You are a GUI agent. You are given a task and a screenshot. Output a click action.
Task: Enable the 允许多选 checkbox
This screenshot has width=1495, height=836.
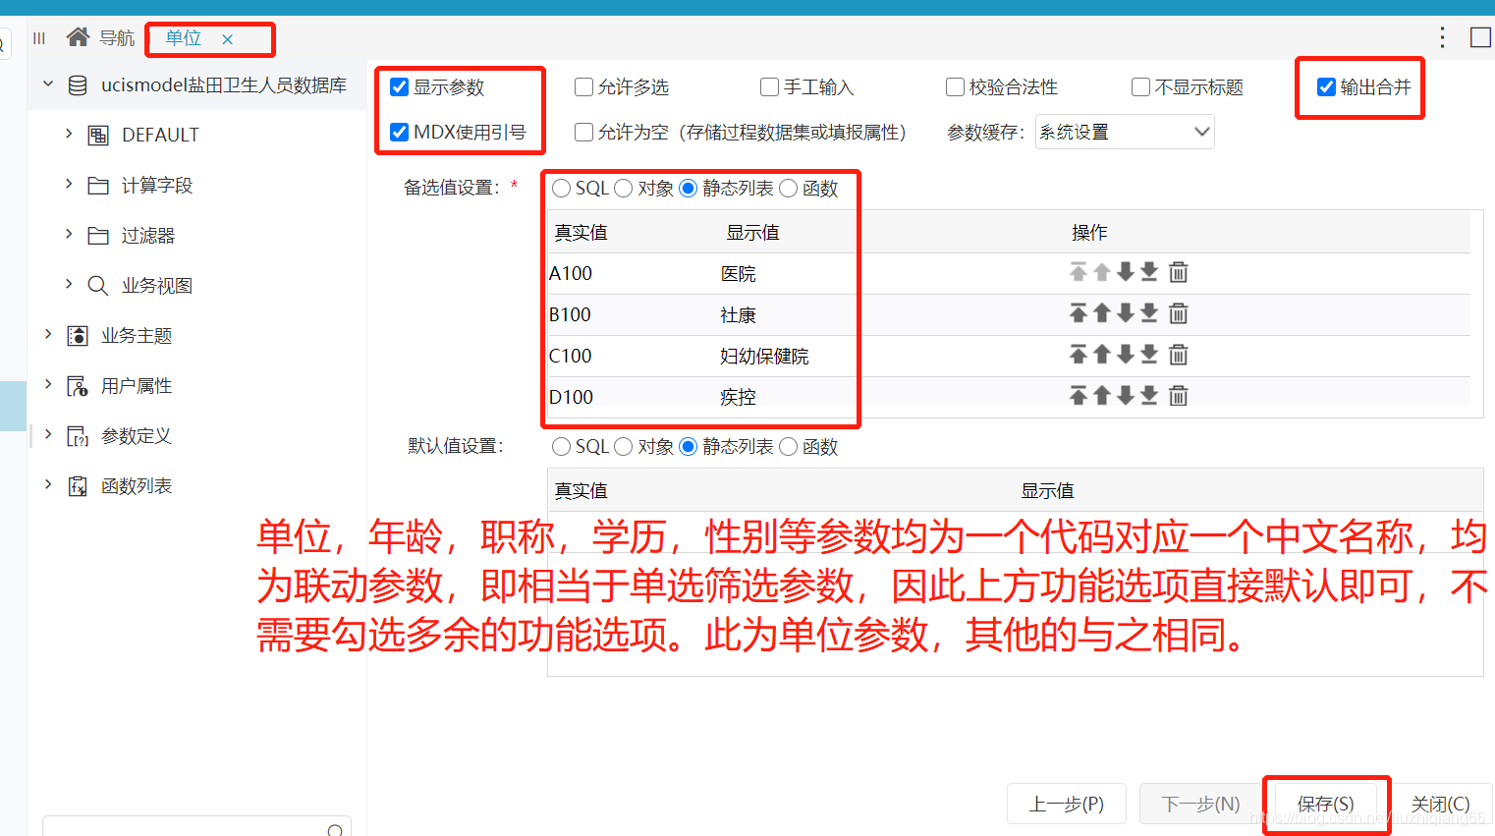click(x=583, y=87)
